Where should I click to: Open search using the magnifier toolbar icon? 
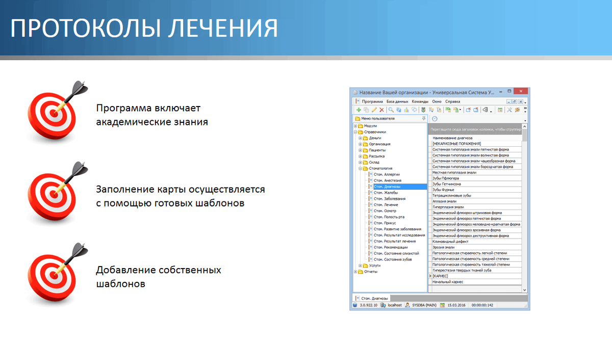click(x=391, y=110)
